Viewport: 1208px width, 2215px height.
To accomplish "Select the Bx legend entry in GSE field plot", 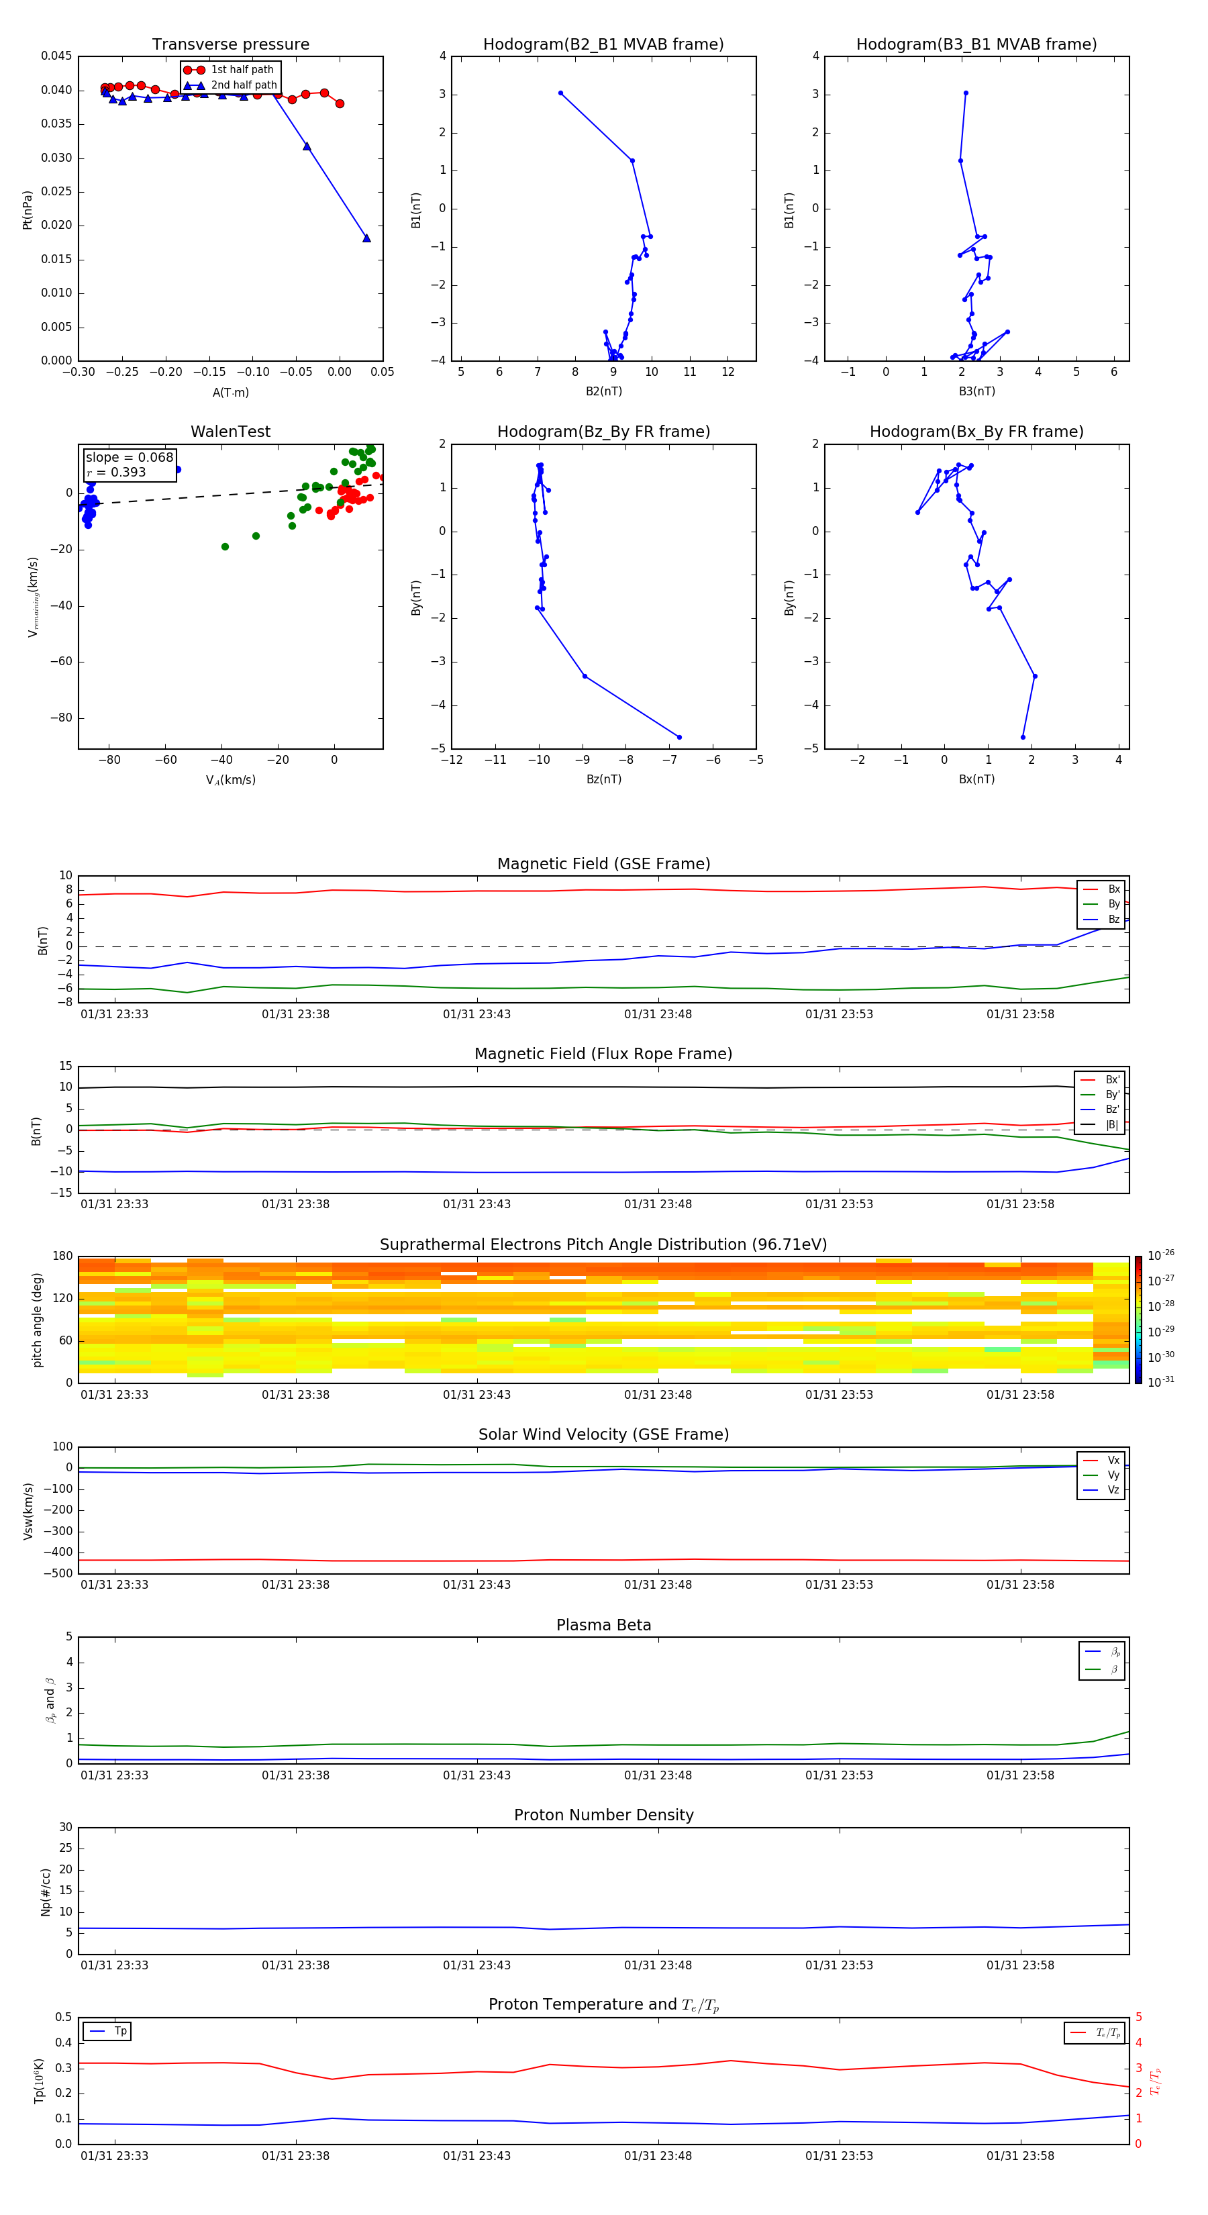I will pyautogui.click(x=1102, y=889).
